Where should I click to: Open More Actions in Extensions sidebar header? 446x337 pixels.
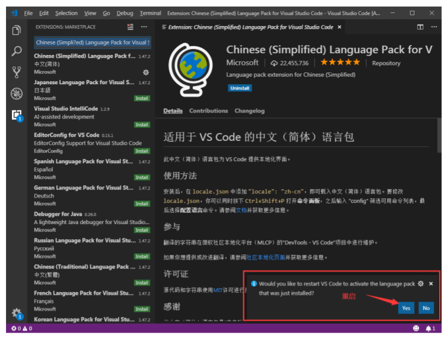pos(144,27)
